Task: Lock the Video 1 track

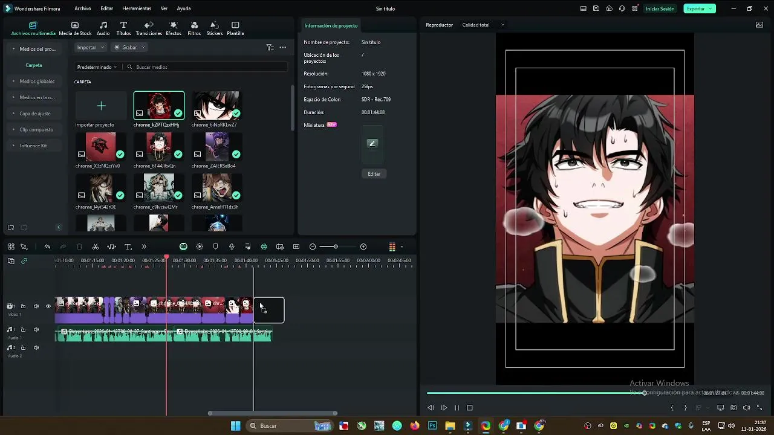Action: click(23, 306)
